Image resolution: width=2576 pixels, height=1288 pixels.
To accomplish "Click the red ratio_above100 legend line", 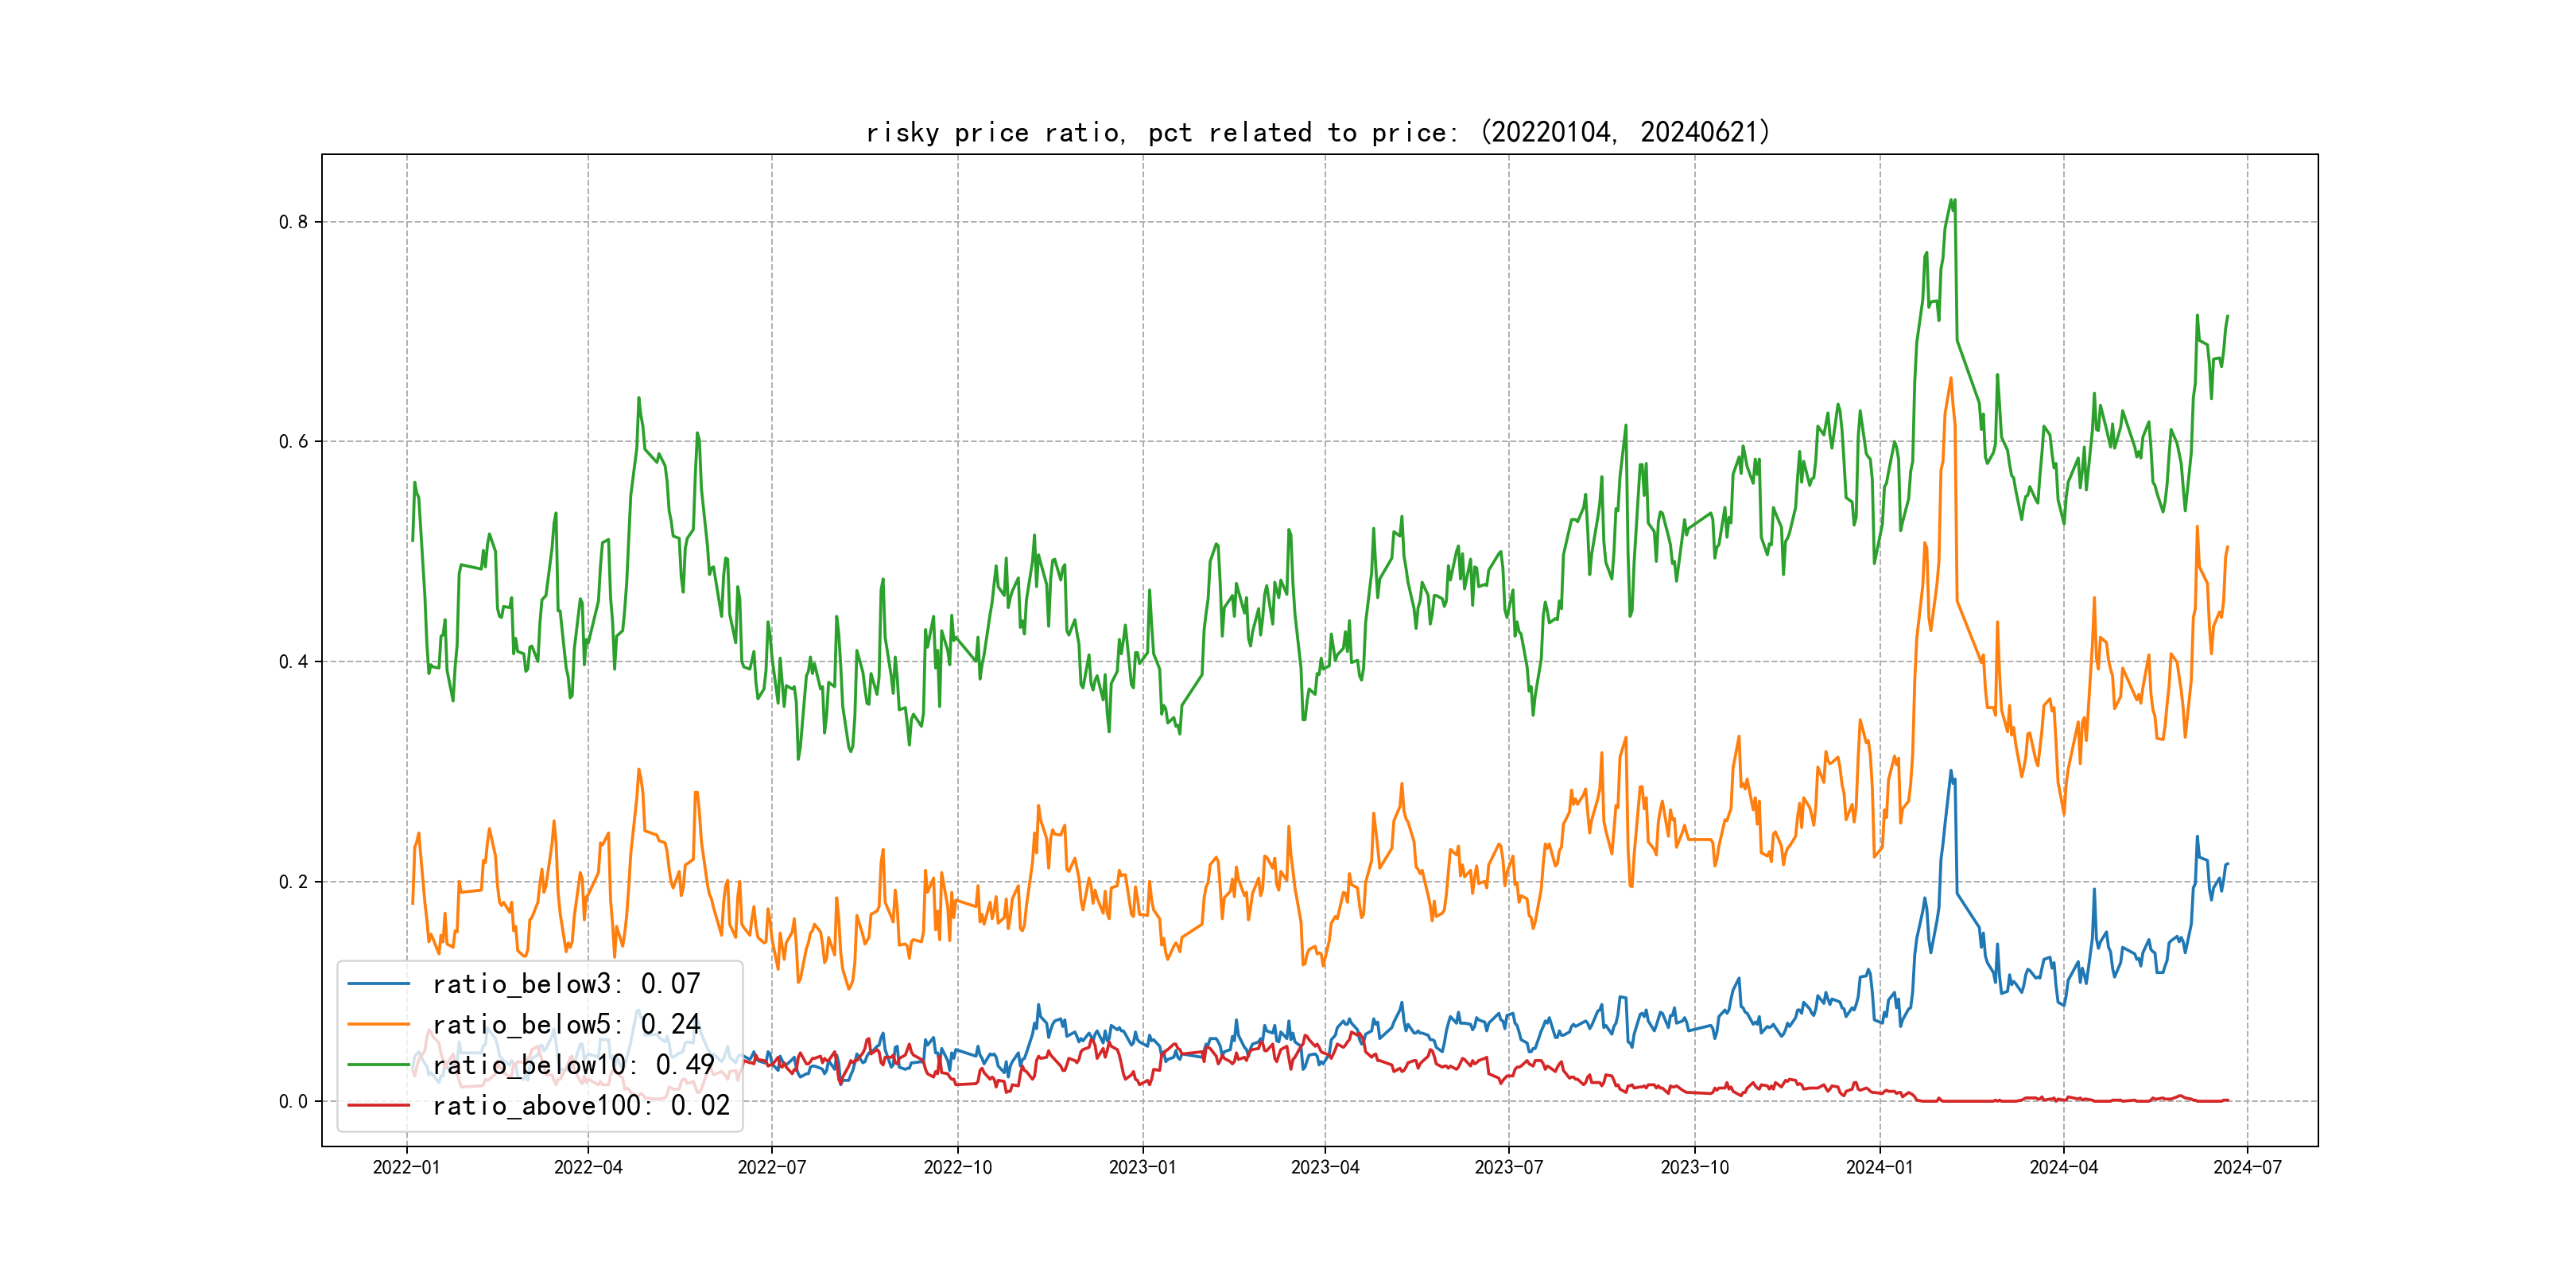I will click(378, 1105).
